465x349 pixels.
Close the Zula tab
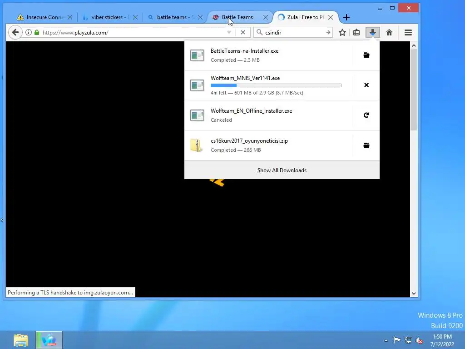click(x=331, y=17)
